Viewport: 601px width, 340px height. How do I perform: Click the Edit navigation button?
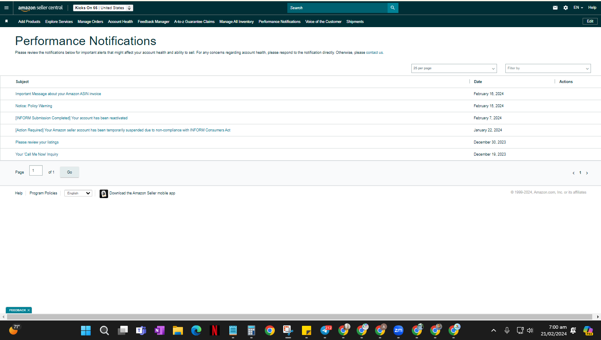[590, 21]
